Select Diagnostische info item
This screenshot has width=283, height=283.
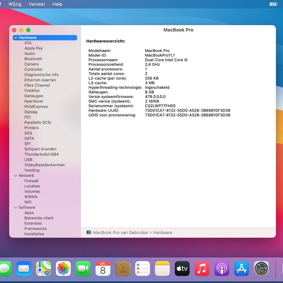[41, 75]
